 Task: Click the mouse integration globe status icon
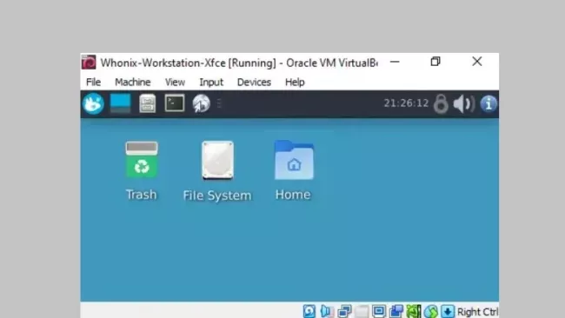coord(431,311)
